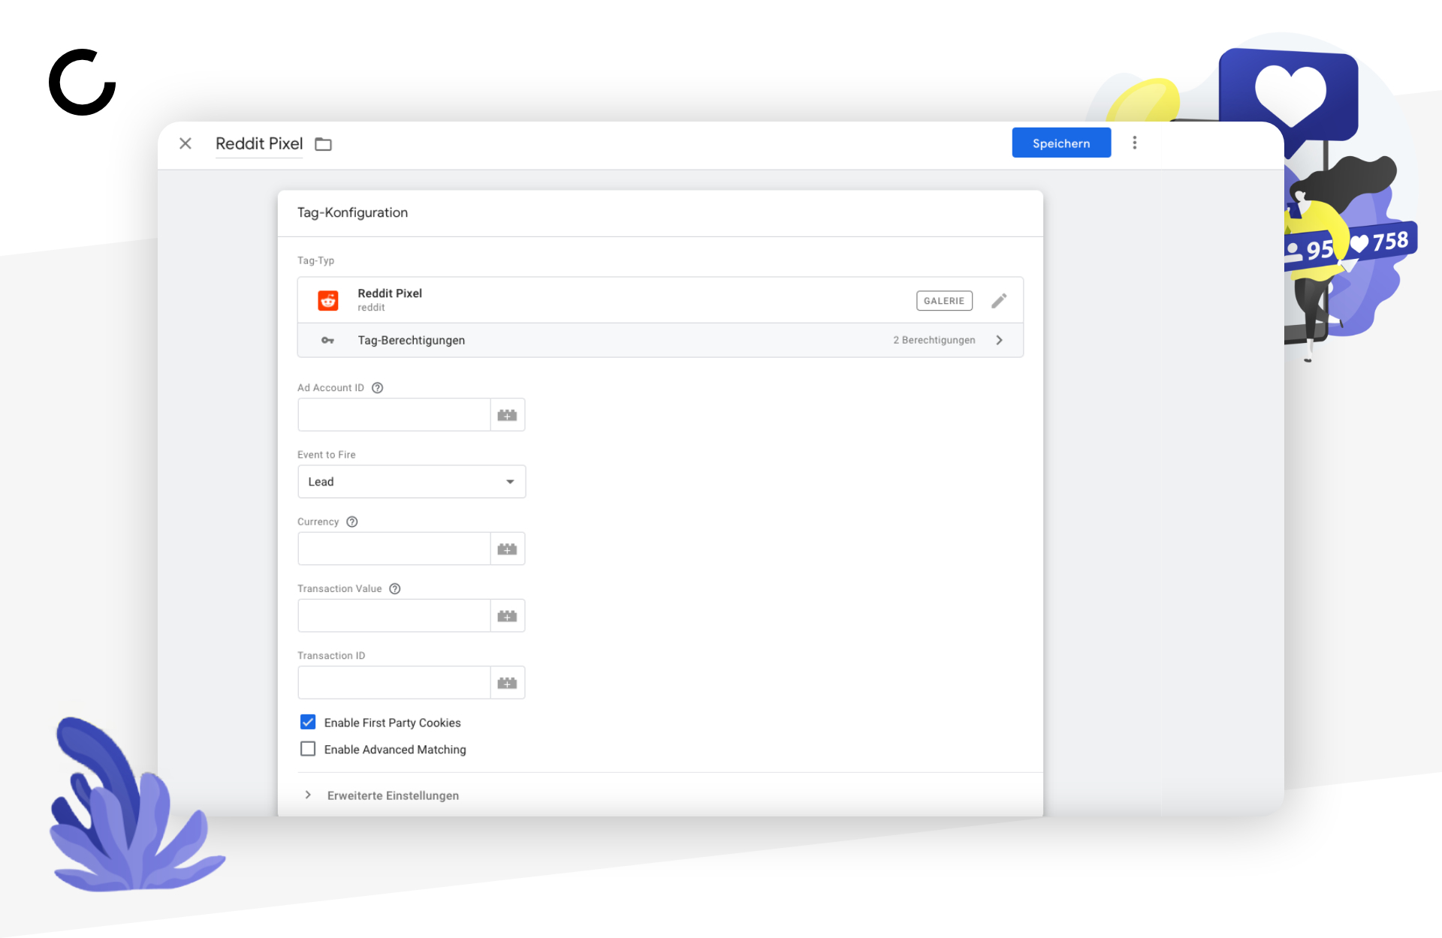Expand 2 Berechtigungen chevron arrow
Image resolution: width=1442 pixels, height=938 pixels.
pos(1000,341)
